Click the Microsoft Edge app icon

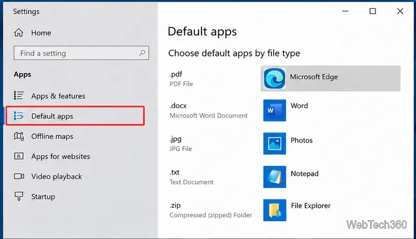pos(275,78)
